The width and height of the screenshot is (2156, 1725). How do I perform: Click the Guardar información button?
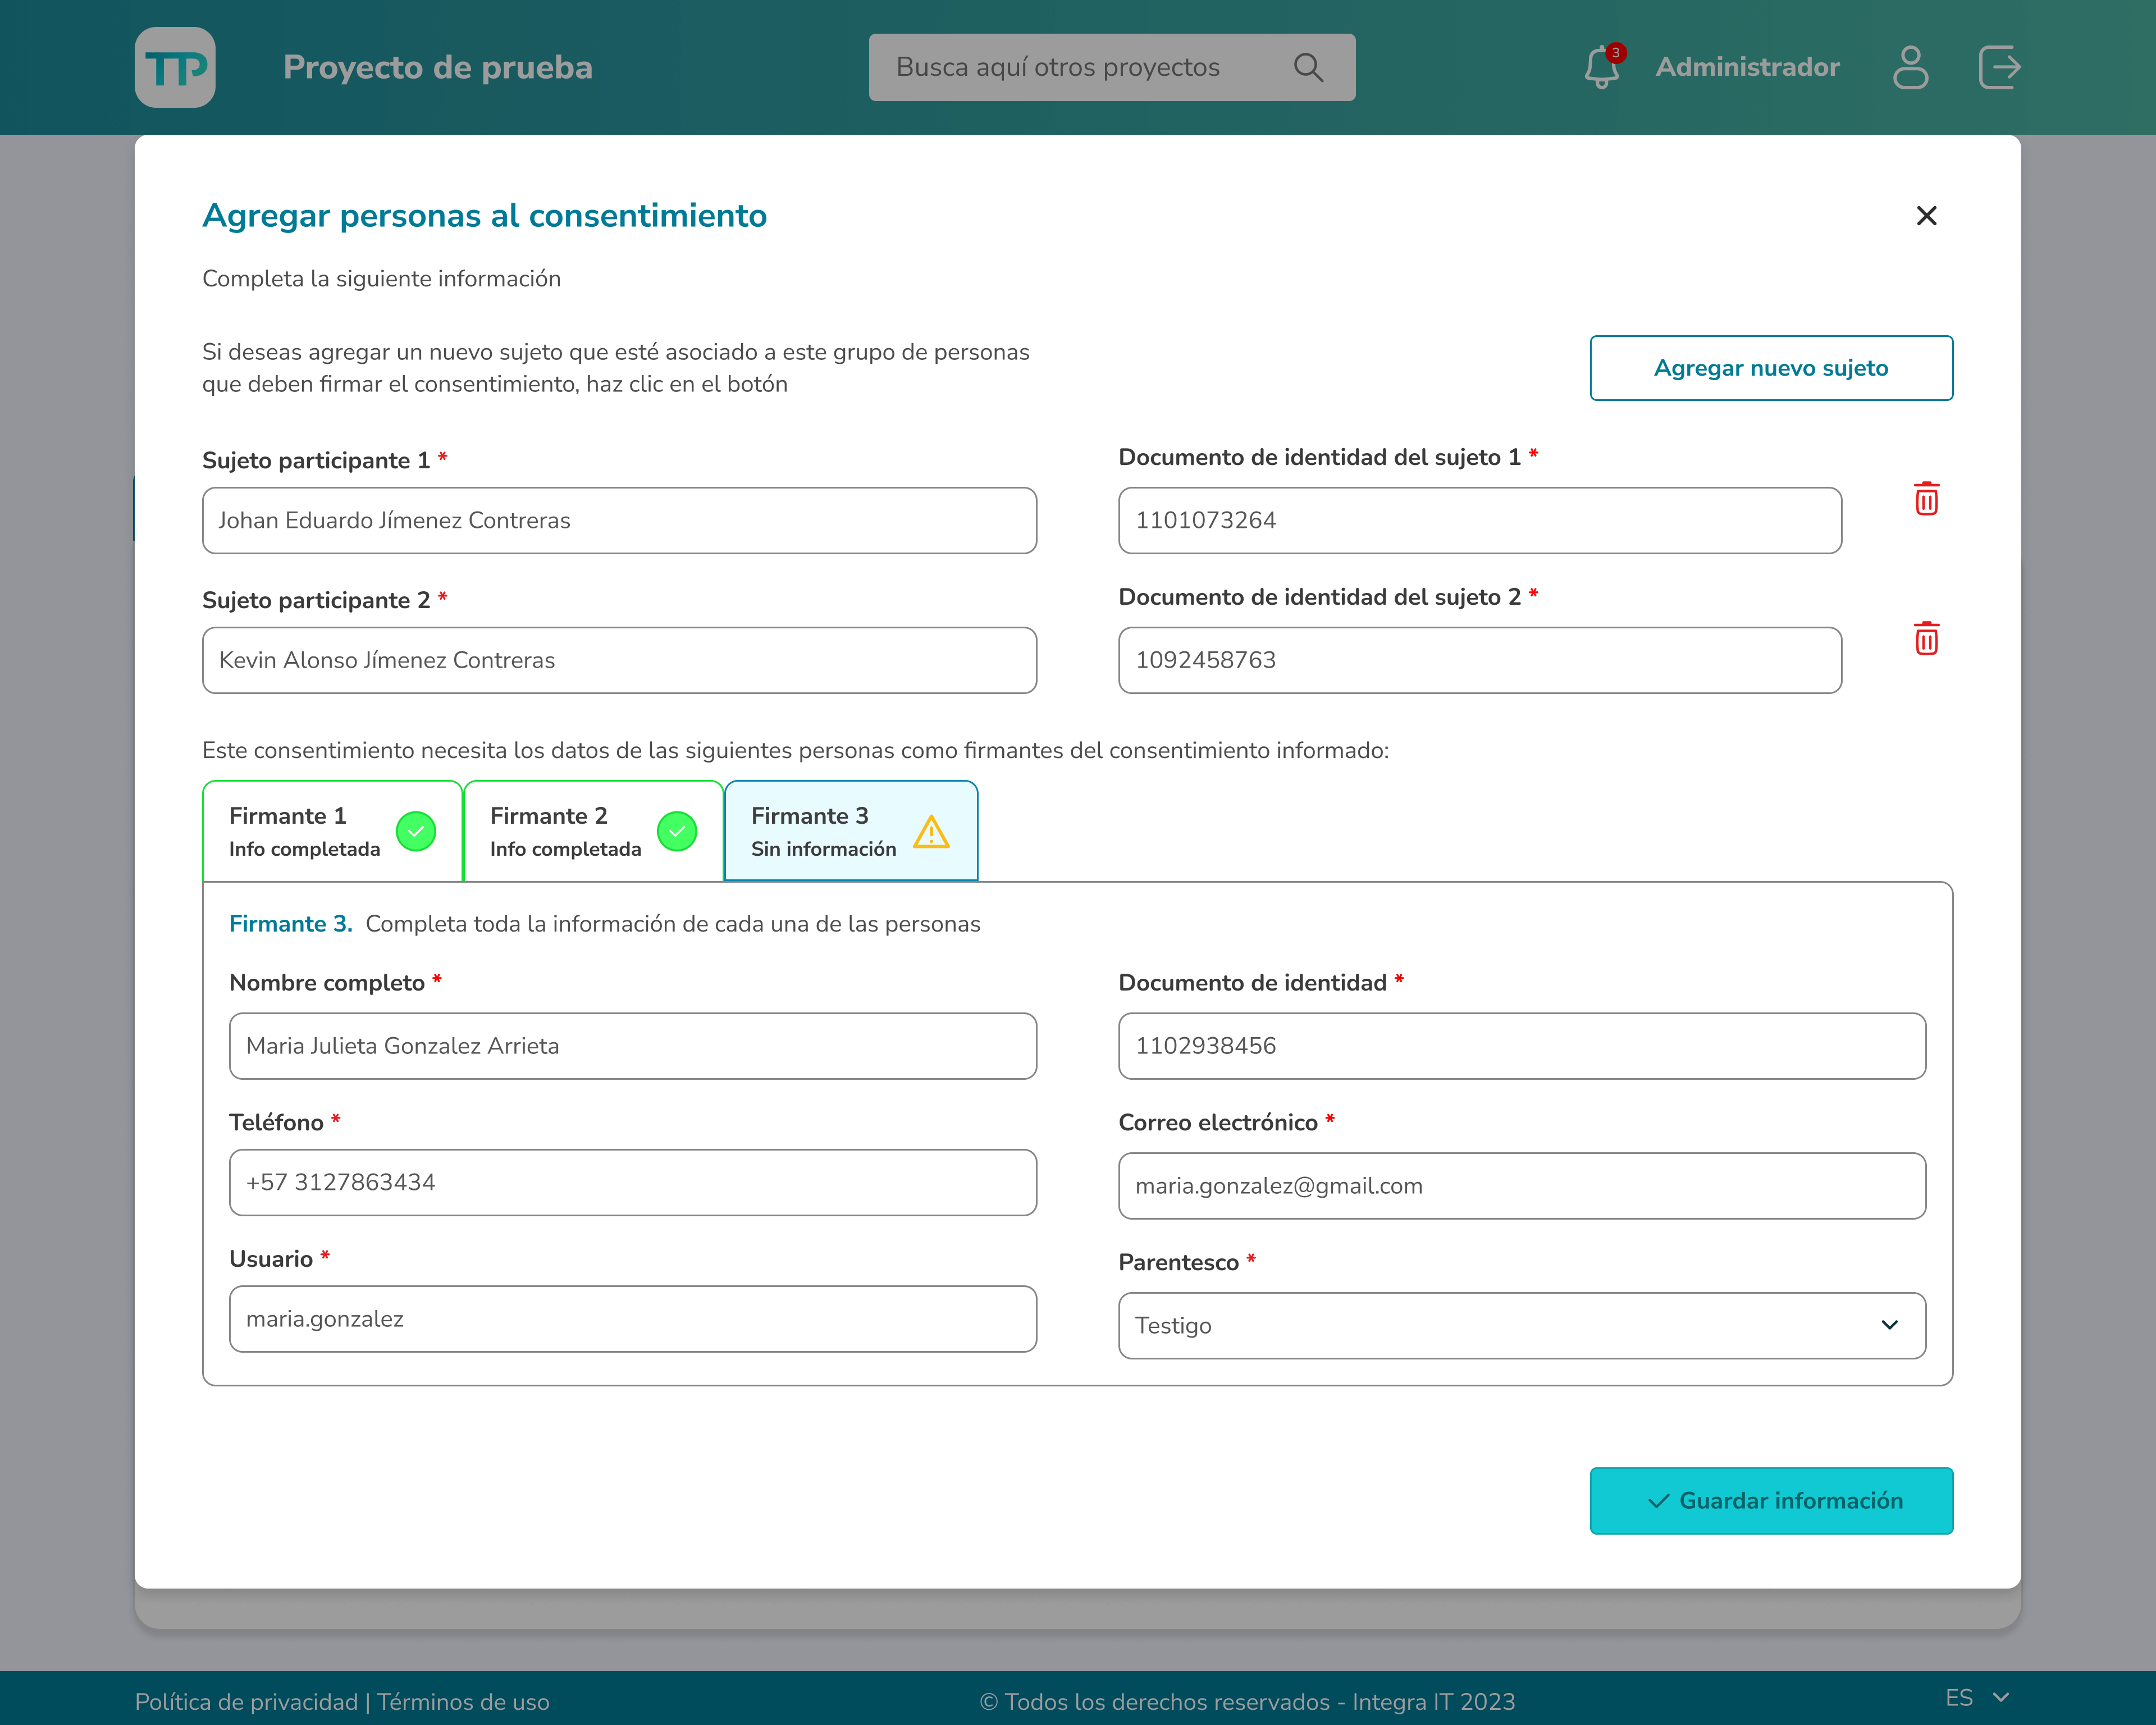click(1770, 1500)
